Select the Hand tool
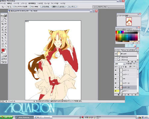Image resolution: width=149 pixels, height=119 pixels. coord(3,46)
